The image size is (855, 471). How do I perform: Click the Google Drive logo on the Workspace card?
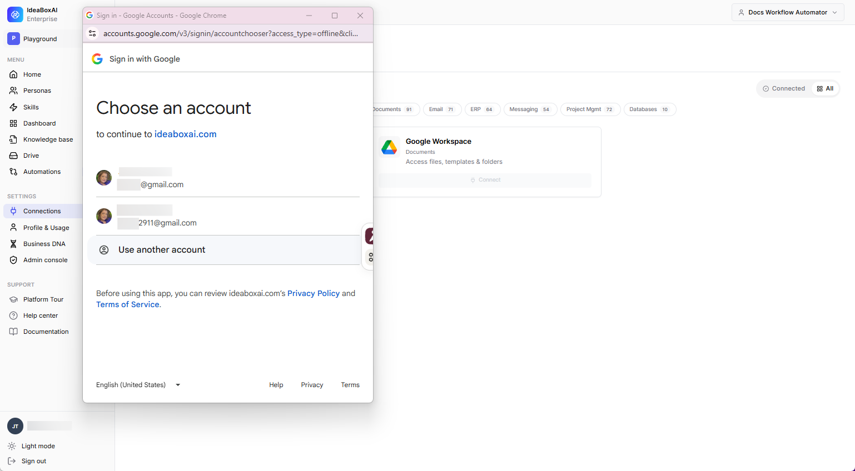[389, 147]
